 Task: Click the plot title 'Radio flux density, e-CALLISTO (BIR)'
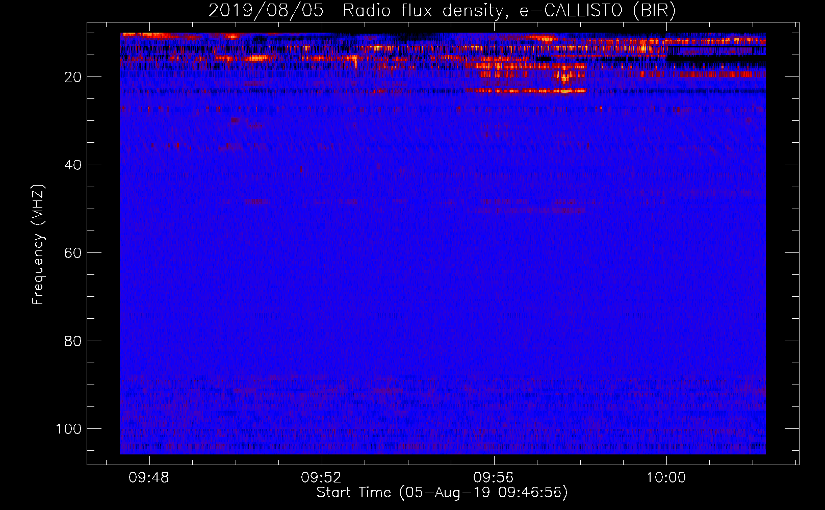509,11
